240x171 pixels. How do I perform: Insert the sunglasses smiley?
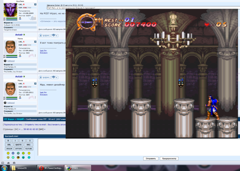click(18, 157)
